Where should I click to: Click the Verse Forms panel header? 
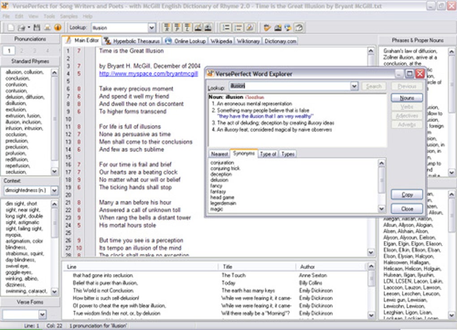30,302
